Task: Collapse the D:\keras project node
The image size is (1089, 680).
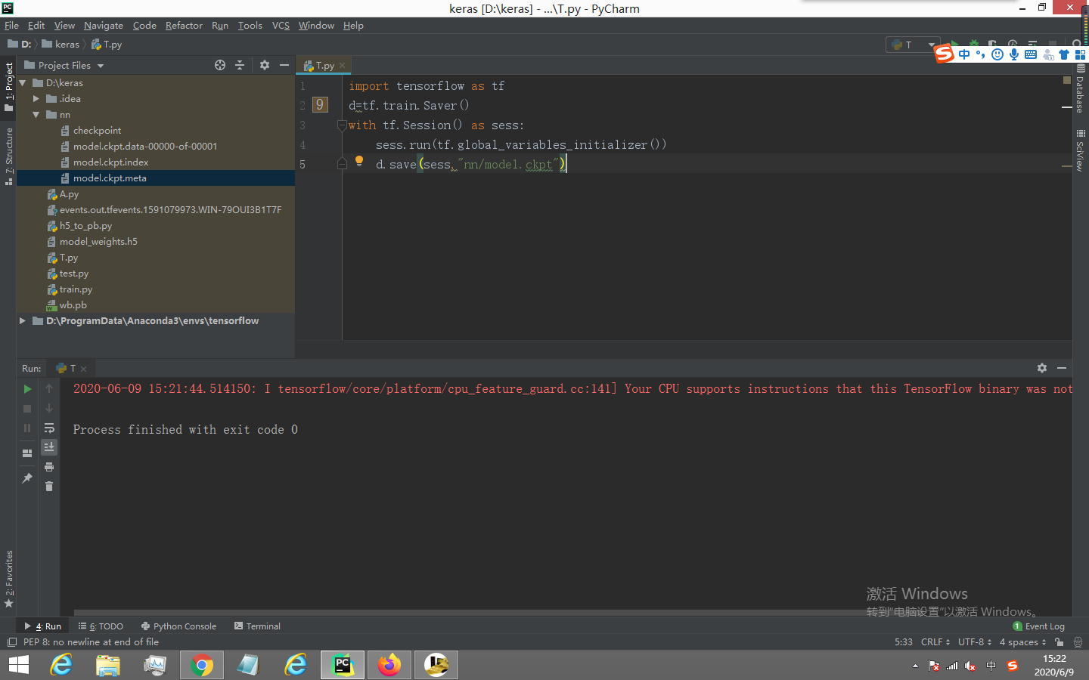Action: [23, 82]
